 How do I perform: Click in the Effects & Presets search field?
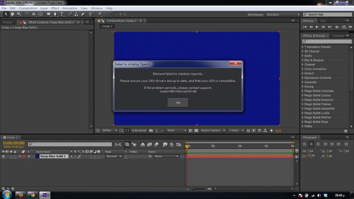(x=327, y=41)
